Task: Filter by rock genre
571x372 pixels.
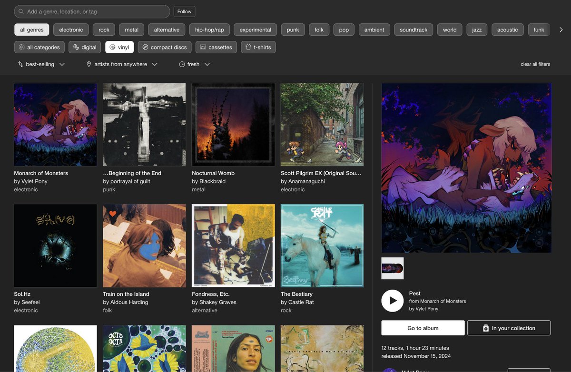Action: (104, 29)
